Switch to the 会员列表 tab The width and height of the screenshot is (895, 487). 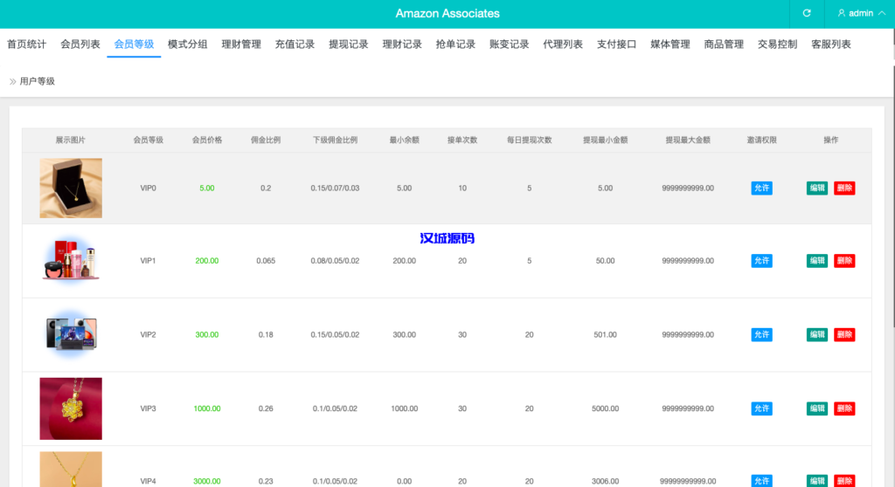tap(80, 45)
